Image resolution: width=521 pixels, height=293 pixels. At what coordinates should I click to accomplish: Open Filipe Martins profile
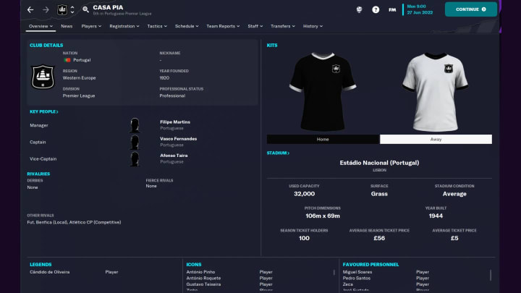[175, 122]
